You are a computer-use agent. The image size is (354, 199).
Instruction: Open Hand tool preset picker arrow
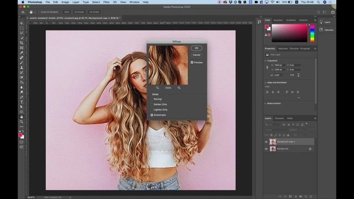(x=35, y=12)
